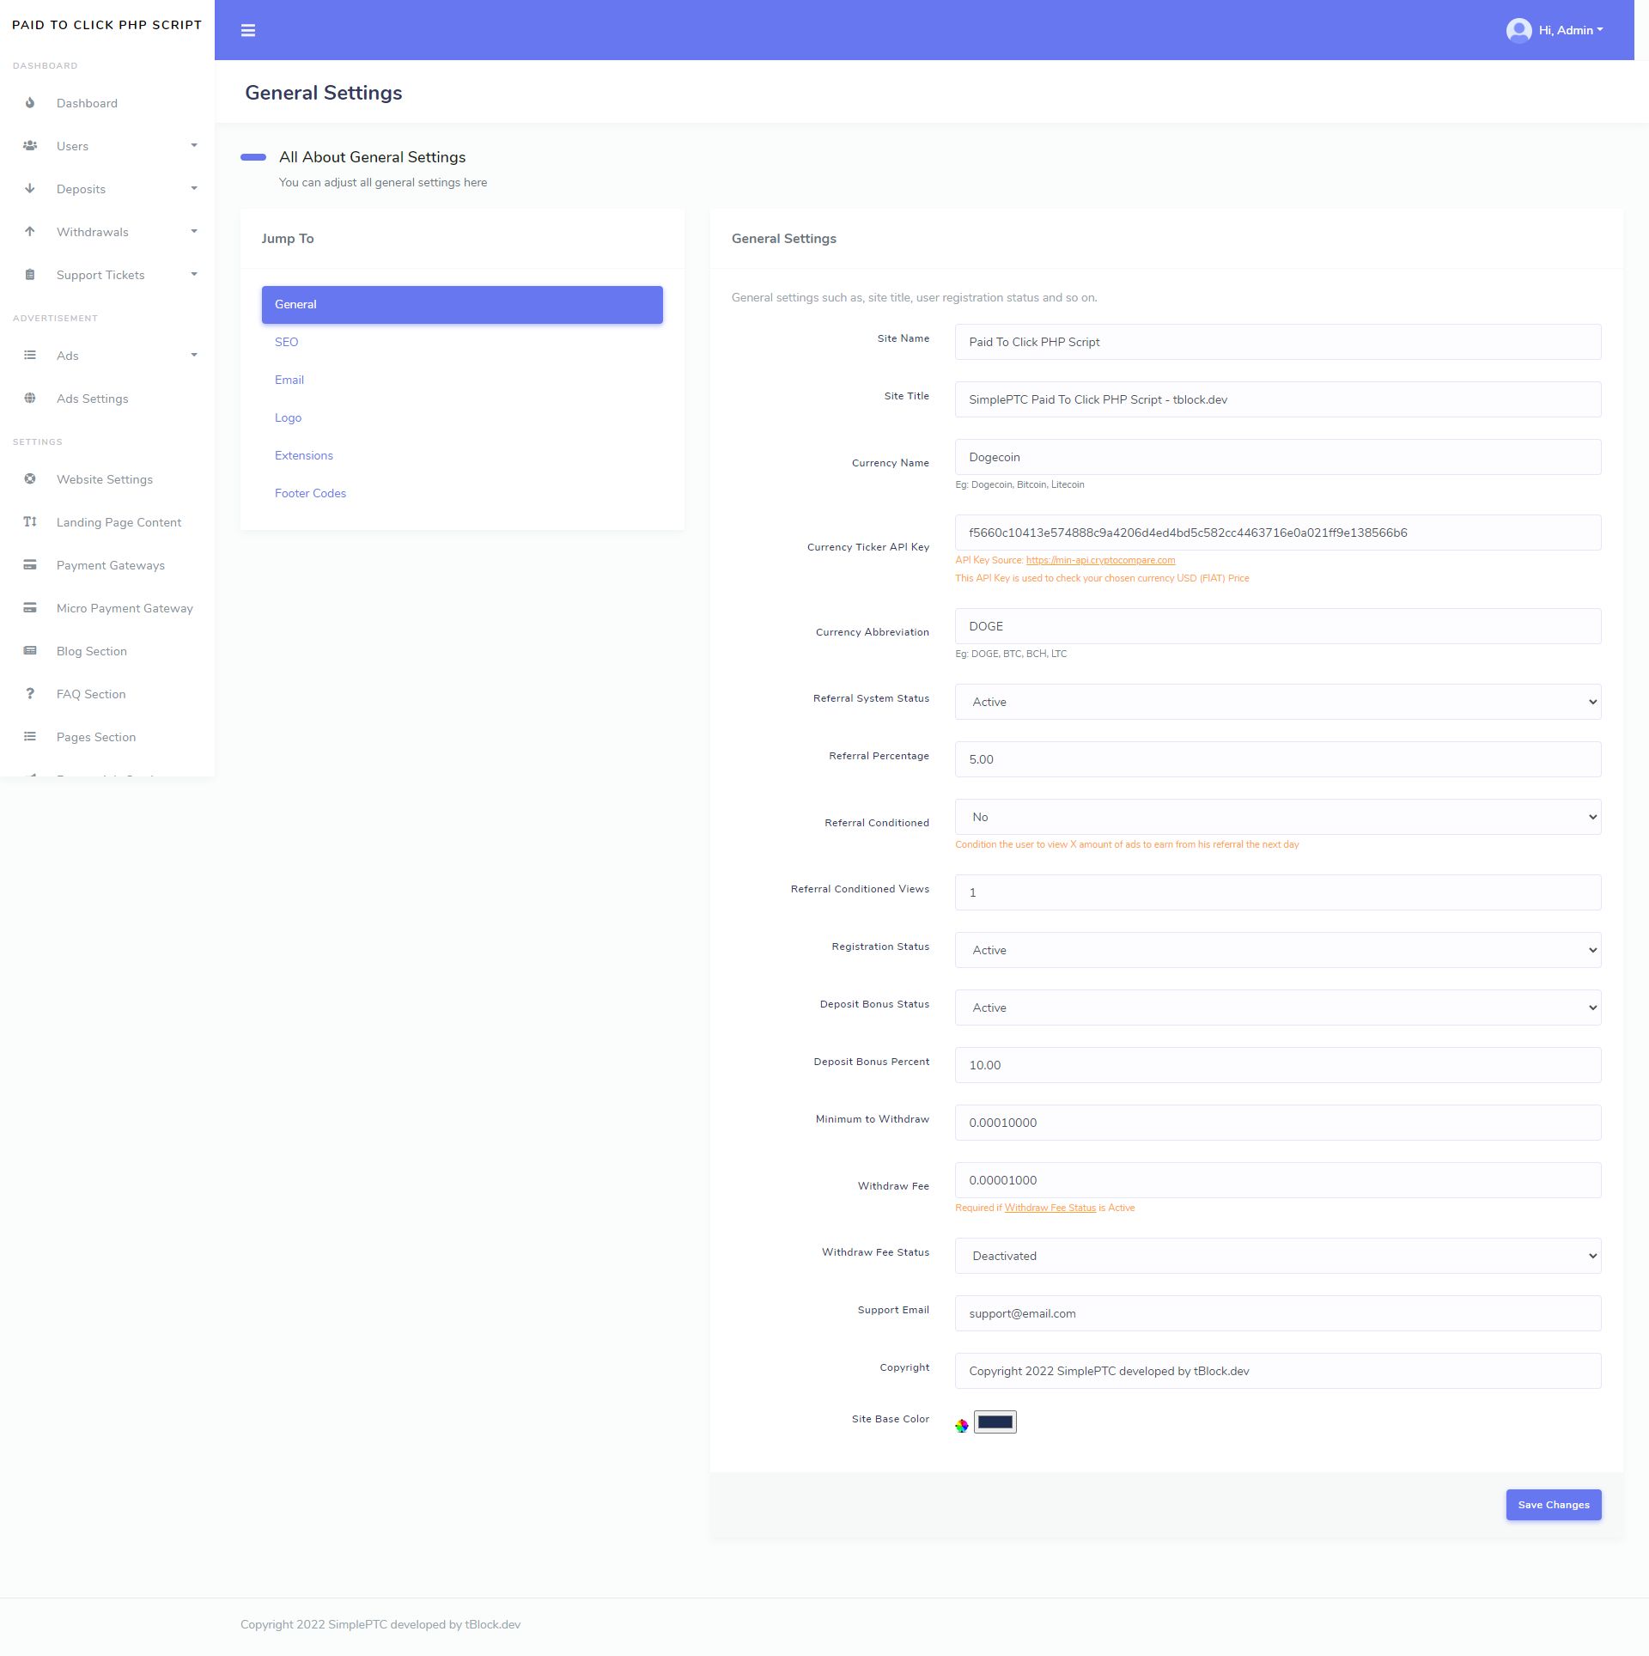Click the hamburger menu icon in header
This screenshot has height=1656, width=1649.
[x=248, y=31]
